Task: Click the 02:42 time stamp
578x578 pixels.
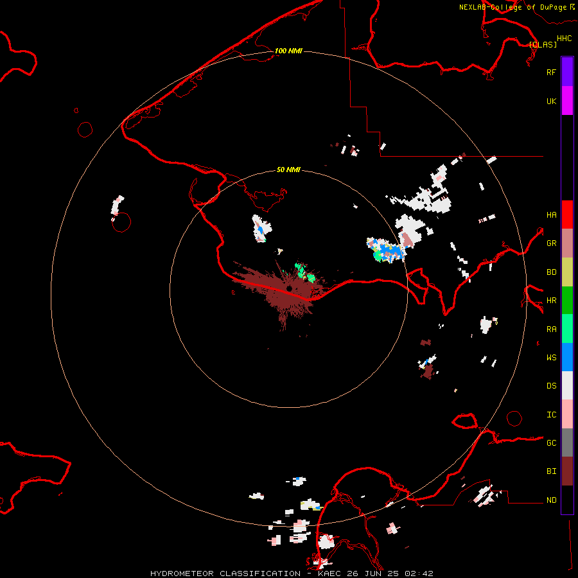Action: click(419, 574)
